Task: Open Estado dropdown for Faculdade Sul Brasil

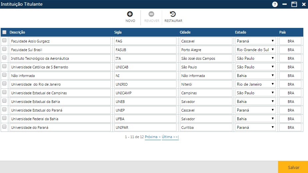Action: coord(255,50)
